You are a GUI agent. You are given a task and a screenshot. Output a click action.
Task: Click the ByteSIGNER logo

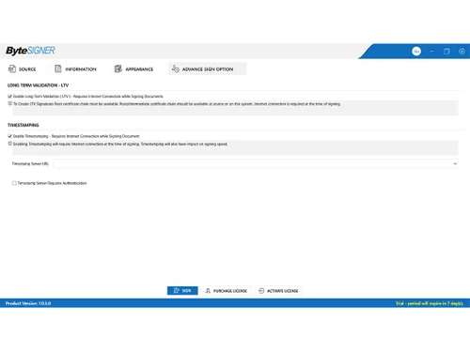[x=30, y=51]
